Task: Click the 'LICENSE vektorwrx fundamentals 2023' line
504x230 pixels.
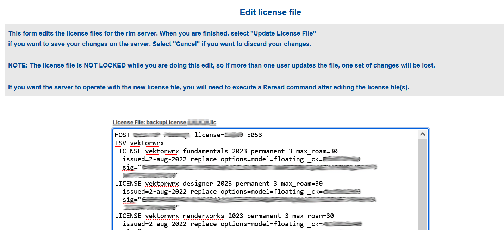Action: (x=226, y=151)
